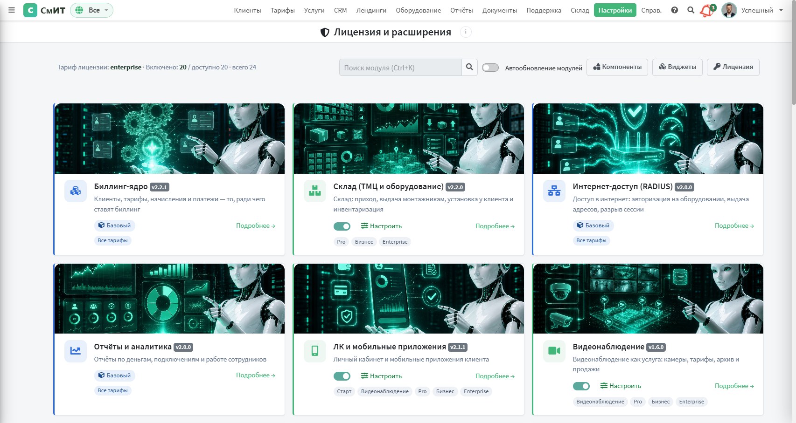Open the Успешный user dropdown
The height and width of the screenshot is (423, 796).
(761, 10)
